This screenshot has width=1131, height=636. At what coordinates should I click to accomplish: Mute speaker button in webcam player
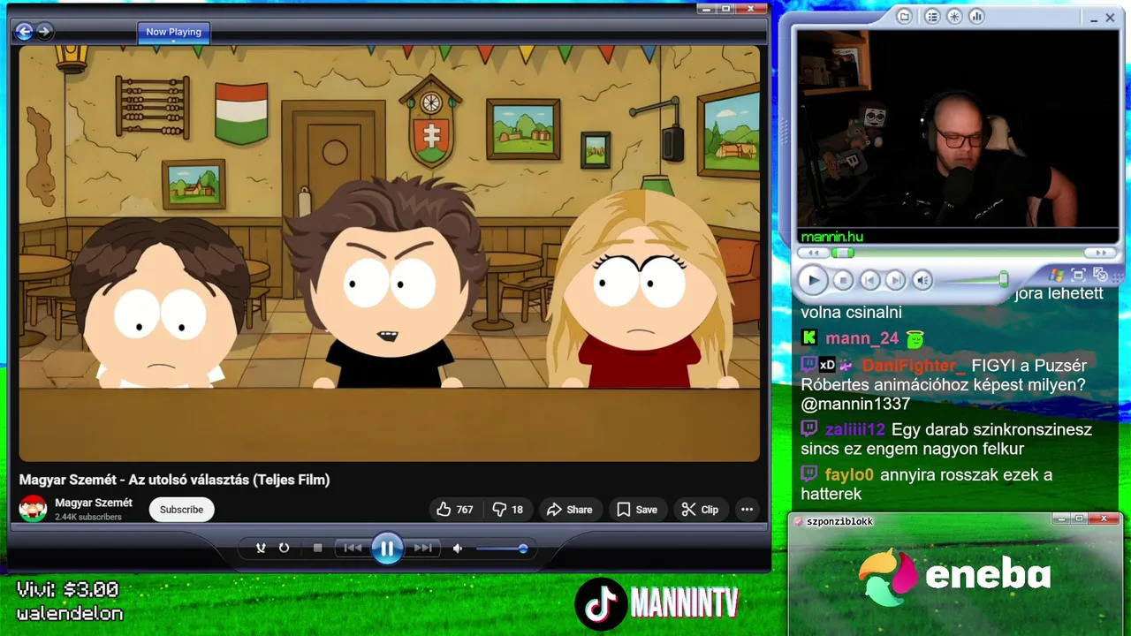[922, 281]
